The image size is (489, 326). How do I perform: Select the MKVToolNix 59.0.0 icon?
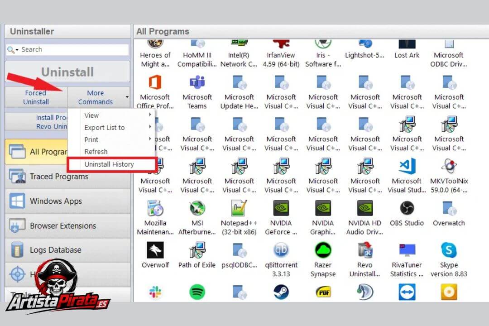[x=449, y=166]
